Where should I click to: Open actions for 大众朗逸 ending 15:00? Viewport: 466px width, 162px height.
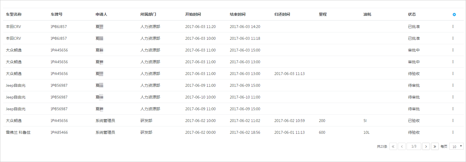pyautogui.click(x=453, y=50)
